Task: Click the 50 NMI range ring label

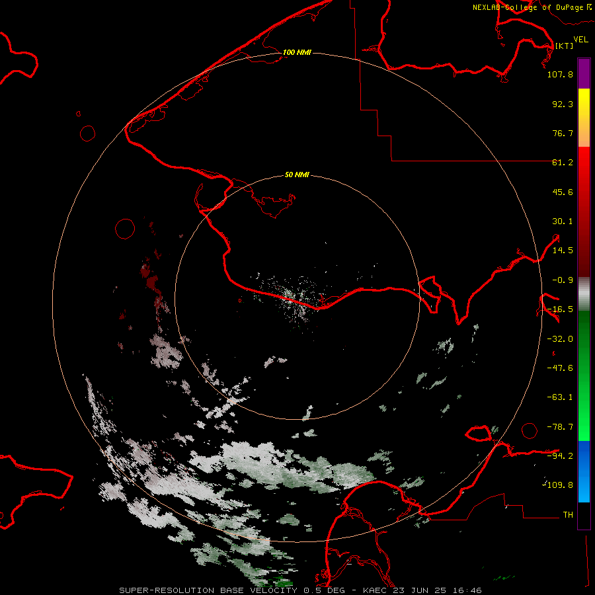Action: (297, 175)
